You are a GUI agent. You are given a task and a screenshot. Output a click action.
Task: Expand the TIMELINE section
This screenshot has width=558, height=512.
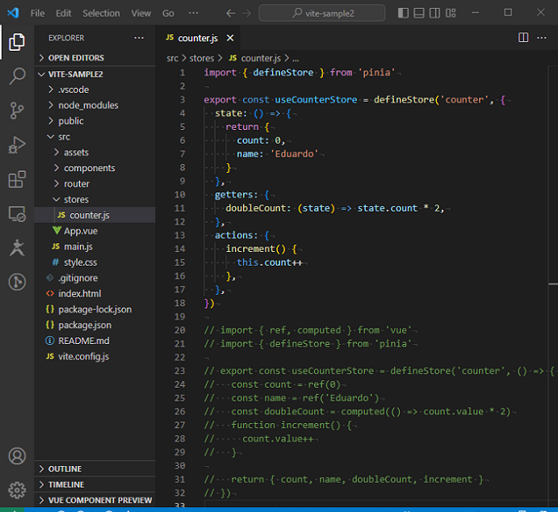tap(94, 485)
